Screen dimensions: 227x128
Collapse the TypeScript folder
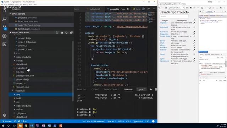coord(20,91)
